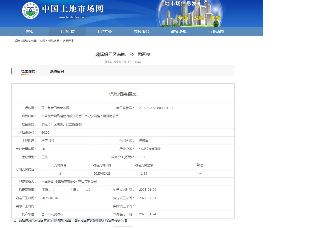The width and height of the screenshot is (333, 228).
Task: Click the 中国土地市场网 site title
Action: point(73,9)
